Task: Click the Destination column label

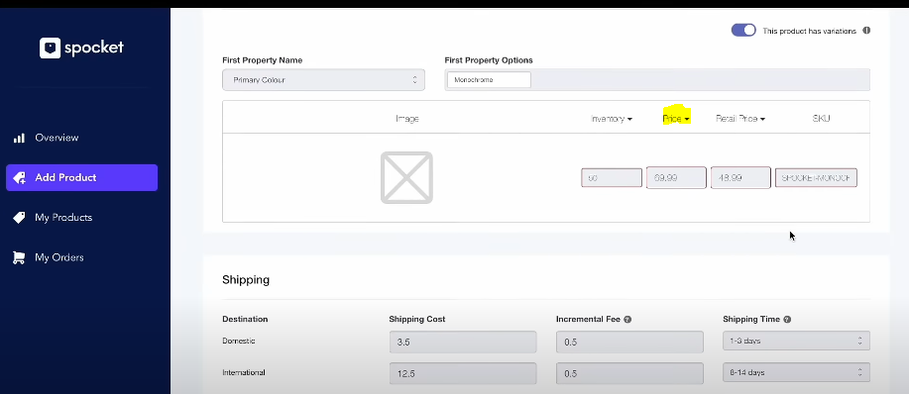Action: (245, 320)
